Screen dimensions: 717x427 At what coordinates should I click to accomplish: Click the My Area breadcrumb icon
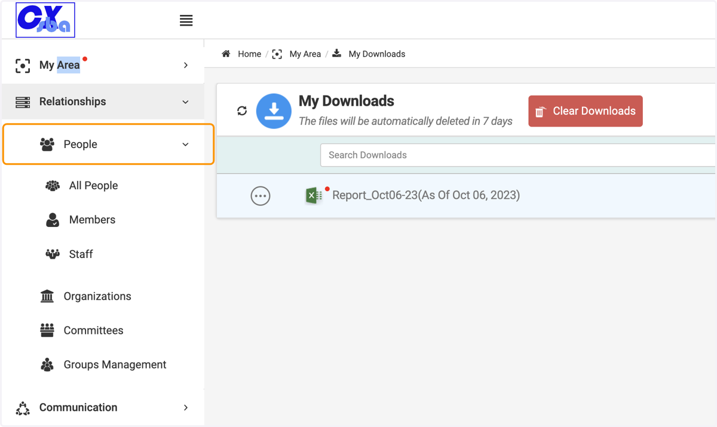[x=277, y=54]
